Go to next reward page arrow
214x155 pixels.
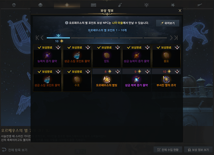click(171, 38)
